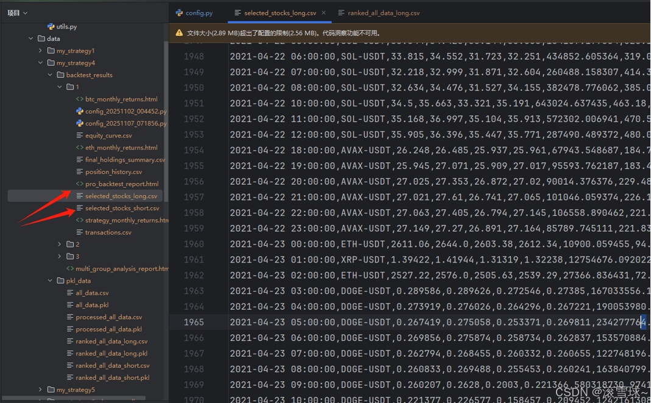
Task: Open processed_all_data.csv file
Action: point(109,317)
